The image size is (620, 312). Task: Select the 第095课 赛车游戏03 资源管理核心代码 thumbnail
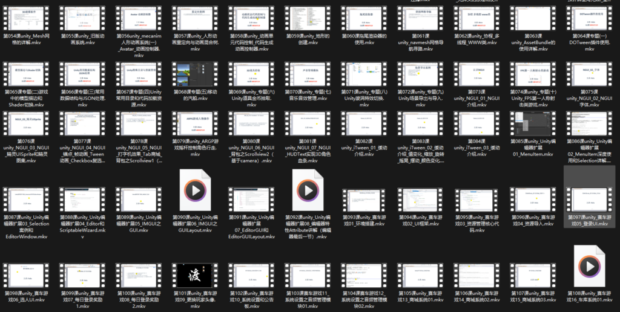pyautogui.click(x=477, y=200)
